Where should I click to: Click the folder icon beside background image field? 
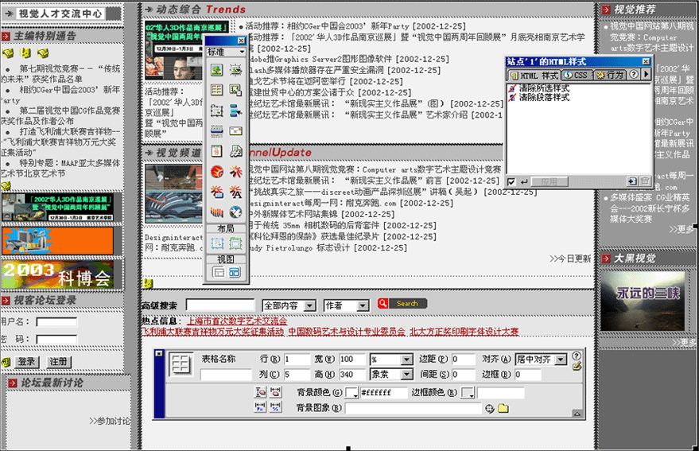[x=503, y=408]
